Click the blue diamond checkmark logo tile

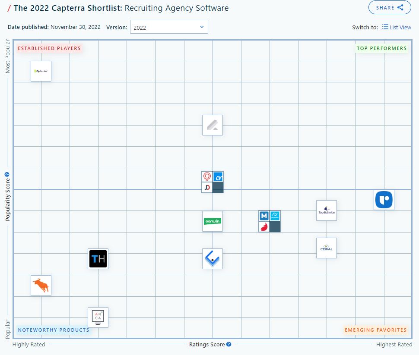click(213, 259)
